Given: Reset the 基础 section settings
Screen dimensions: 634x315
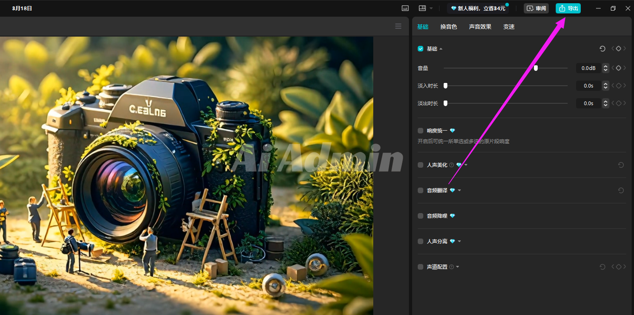Looking at the screenshot, I should (603, 49).
